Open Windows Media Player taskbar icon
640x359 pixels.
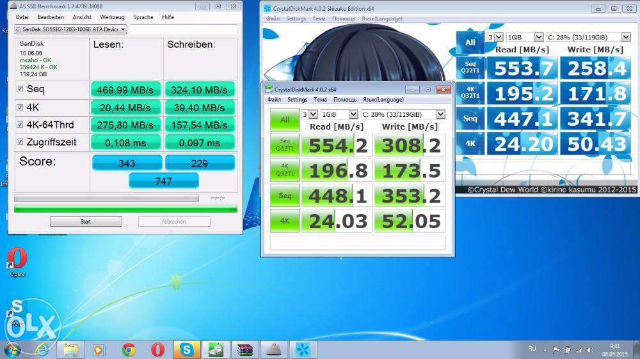(x=99, y=350)
